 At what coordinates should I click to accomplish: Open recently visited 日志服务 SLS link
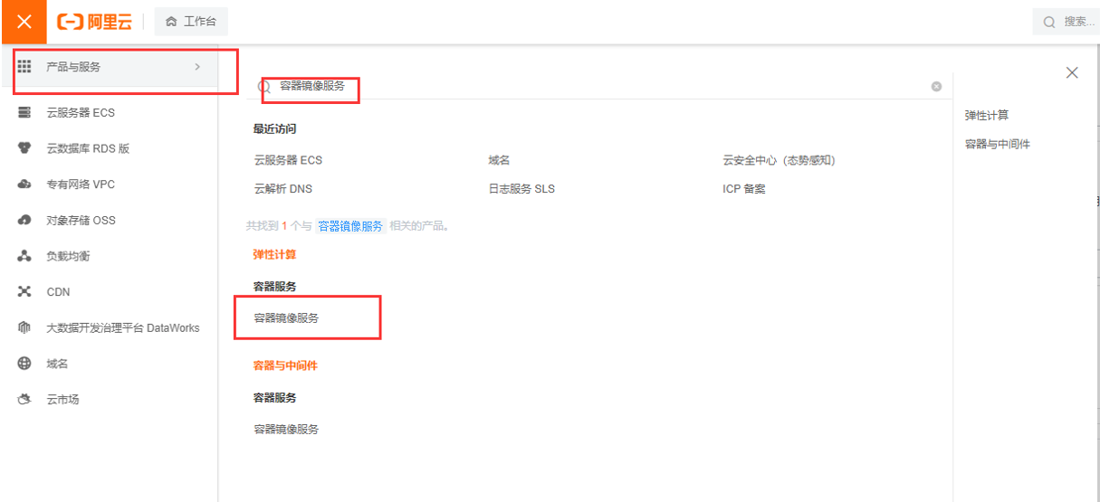[x=521, y=189]
